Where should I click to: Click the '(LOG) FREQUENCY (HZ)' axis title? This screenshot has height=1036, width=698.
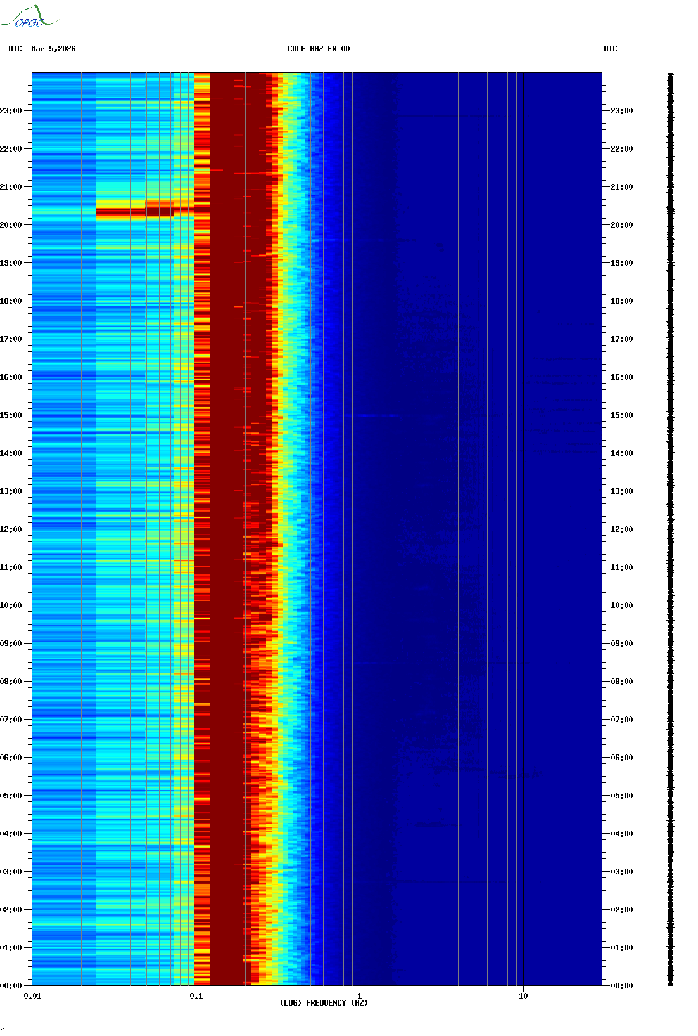pos(324,1003)
